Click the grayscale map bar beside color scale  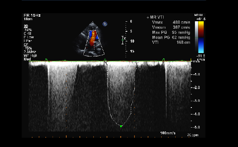(x=197, y=37)
